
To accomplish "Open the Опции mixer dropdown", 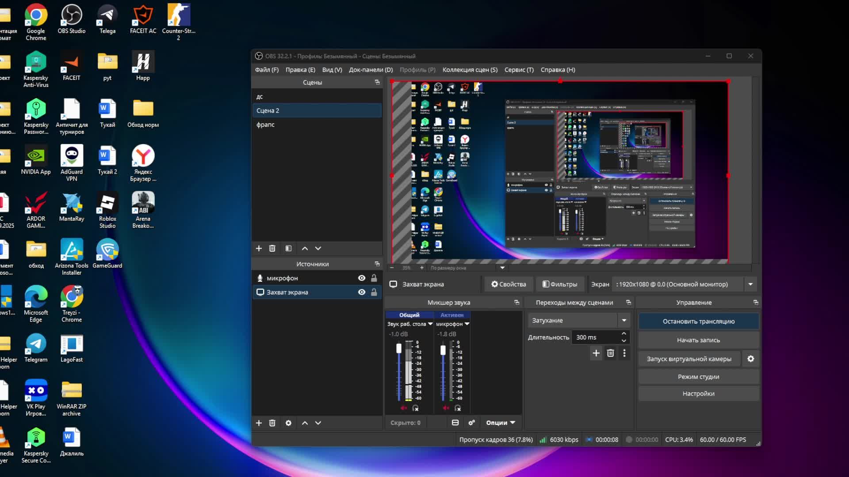I will (x=501, y=423).
